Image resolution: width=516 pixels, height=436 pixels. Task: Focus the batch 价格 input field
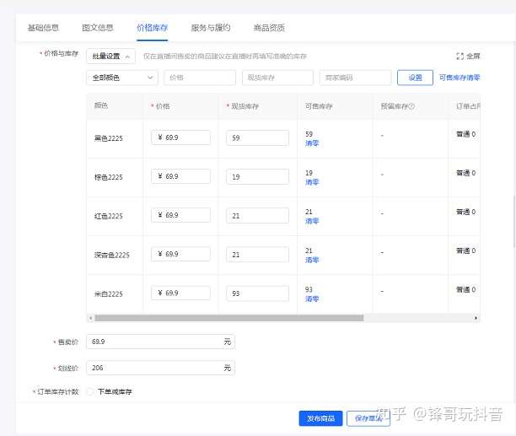[x=200, y=78]
